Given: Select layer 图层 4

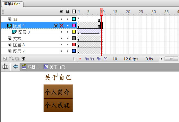Looking at the screenshot, I should (19, 26).
